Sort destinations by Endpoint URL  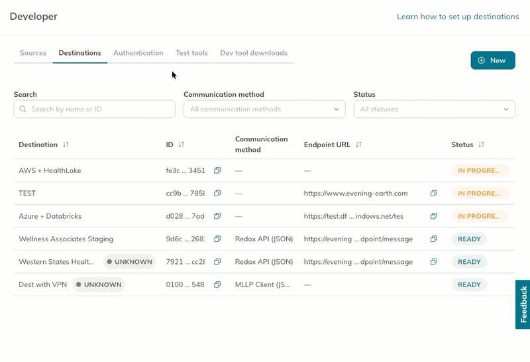pyautogui.click(x=358, y=145)
